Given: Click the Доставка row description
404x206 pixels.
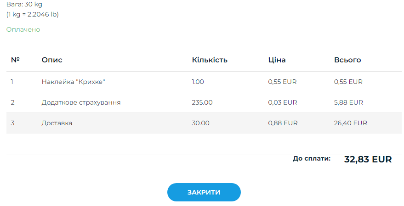Looking at the screenshot, I should 57,123.
